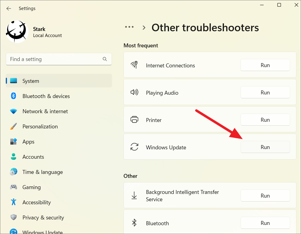Click the Other troubleshooters heading
301x234 pixels.
[205, 28]
